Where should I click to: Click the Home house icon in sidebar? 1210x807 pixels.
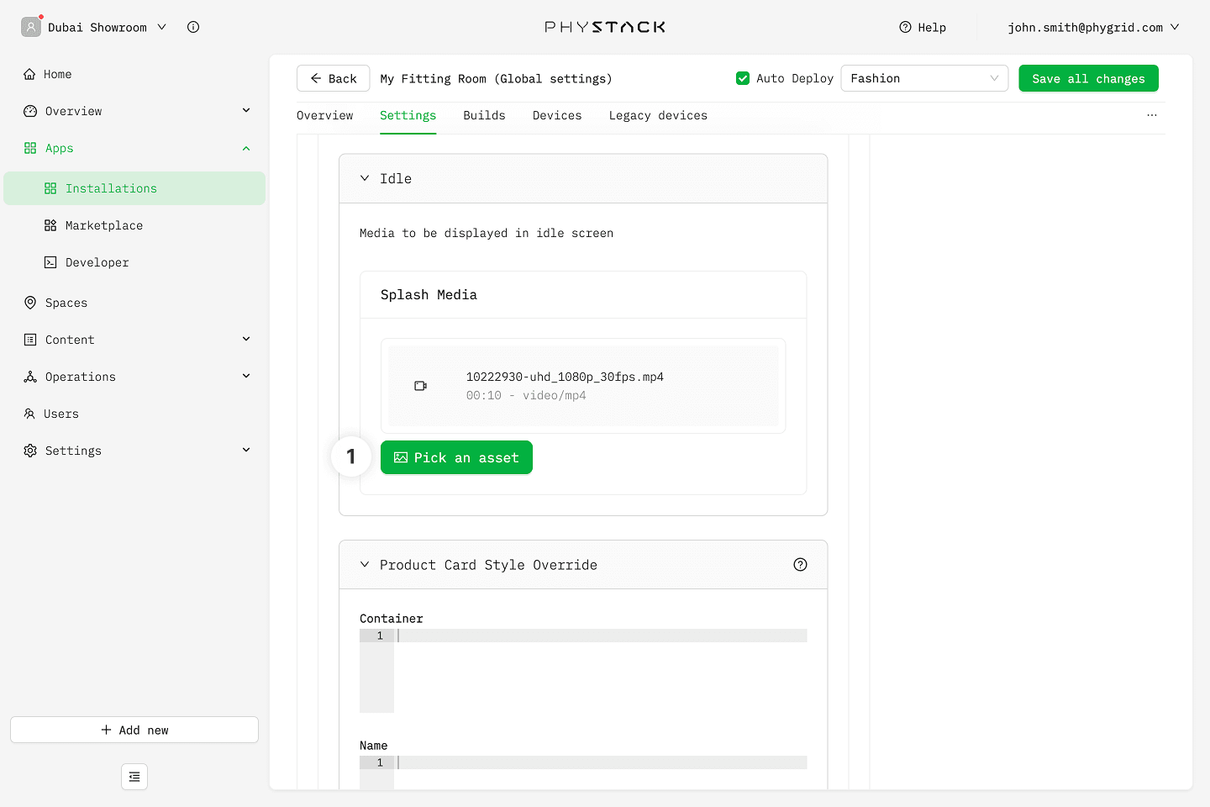(29, 74)
